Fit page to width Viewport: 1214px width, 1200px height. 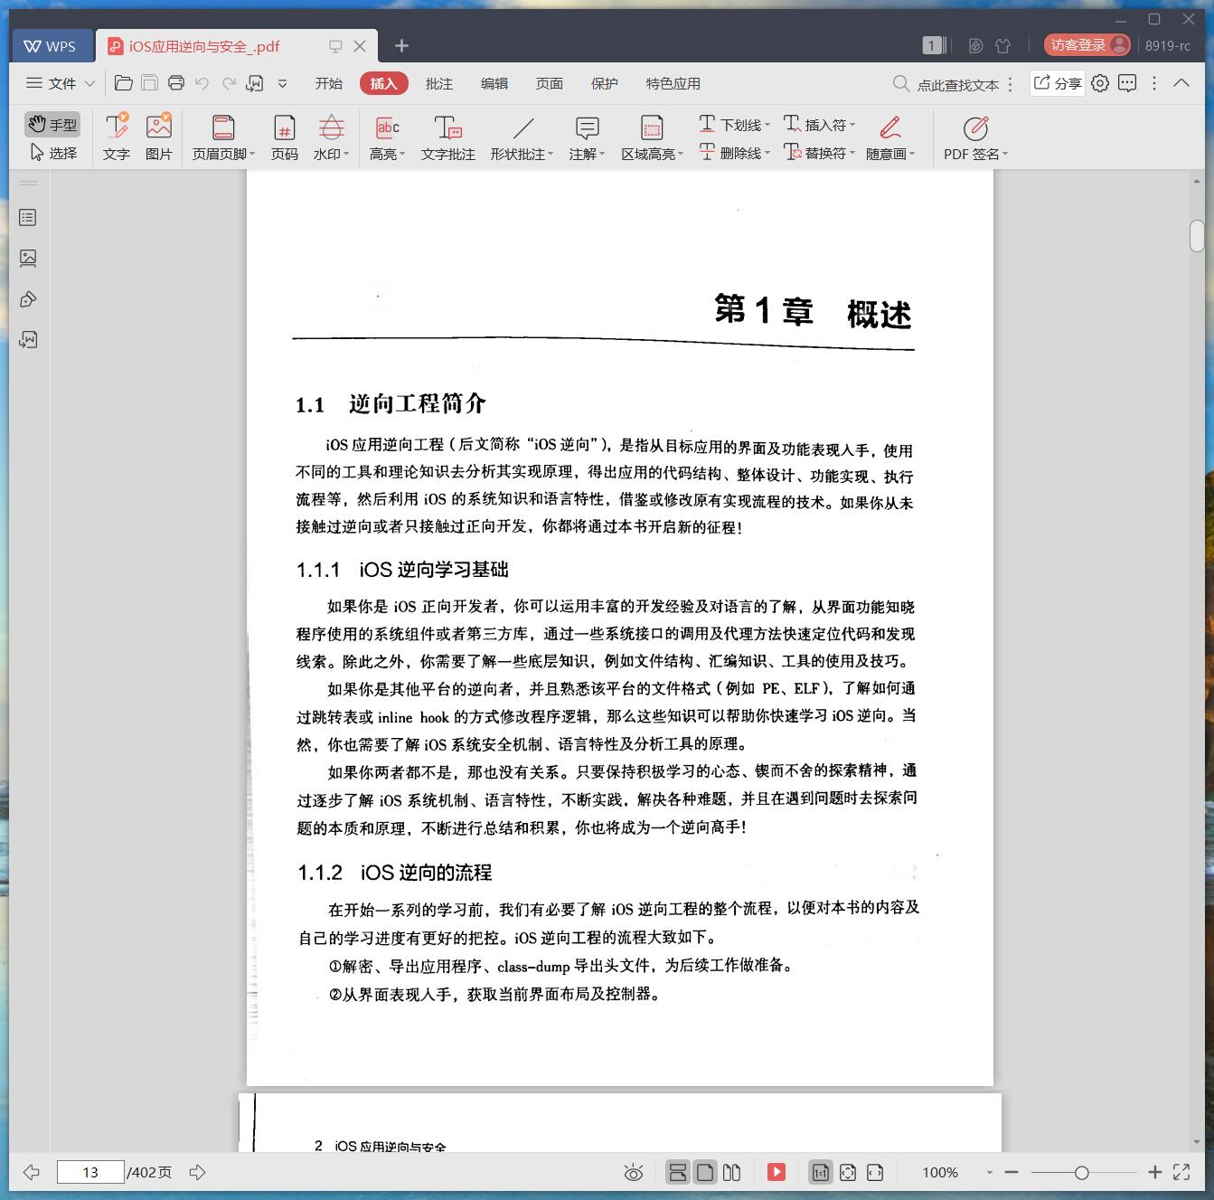(x=875, y=1172)
